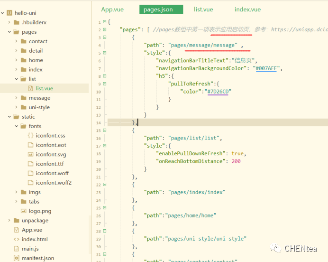The height and width of the screenshot is (262, 328).
Task: Click the fonts folder icon
Action: click(24, 126)
